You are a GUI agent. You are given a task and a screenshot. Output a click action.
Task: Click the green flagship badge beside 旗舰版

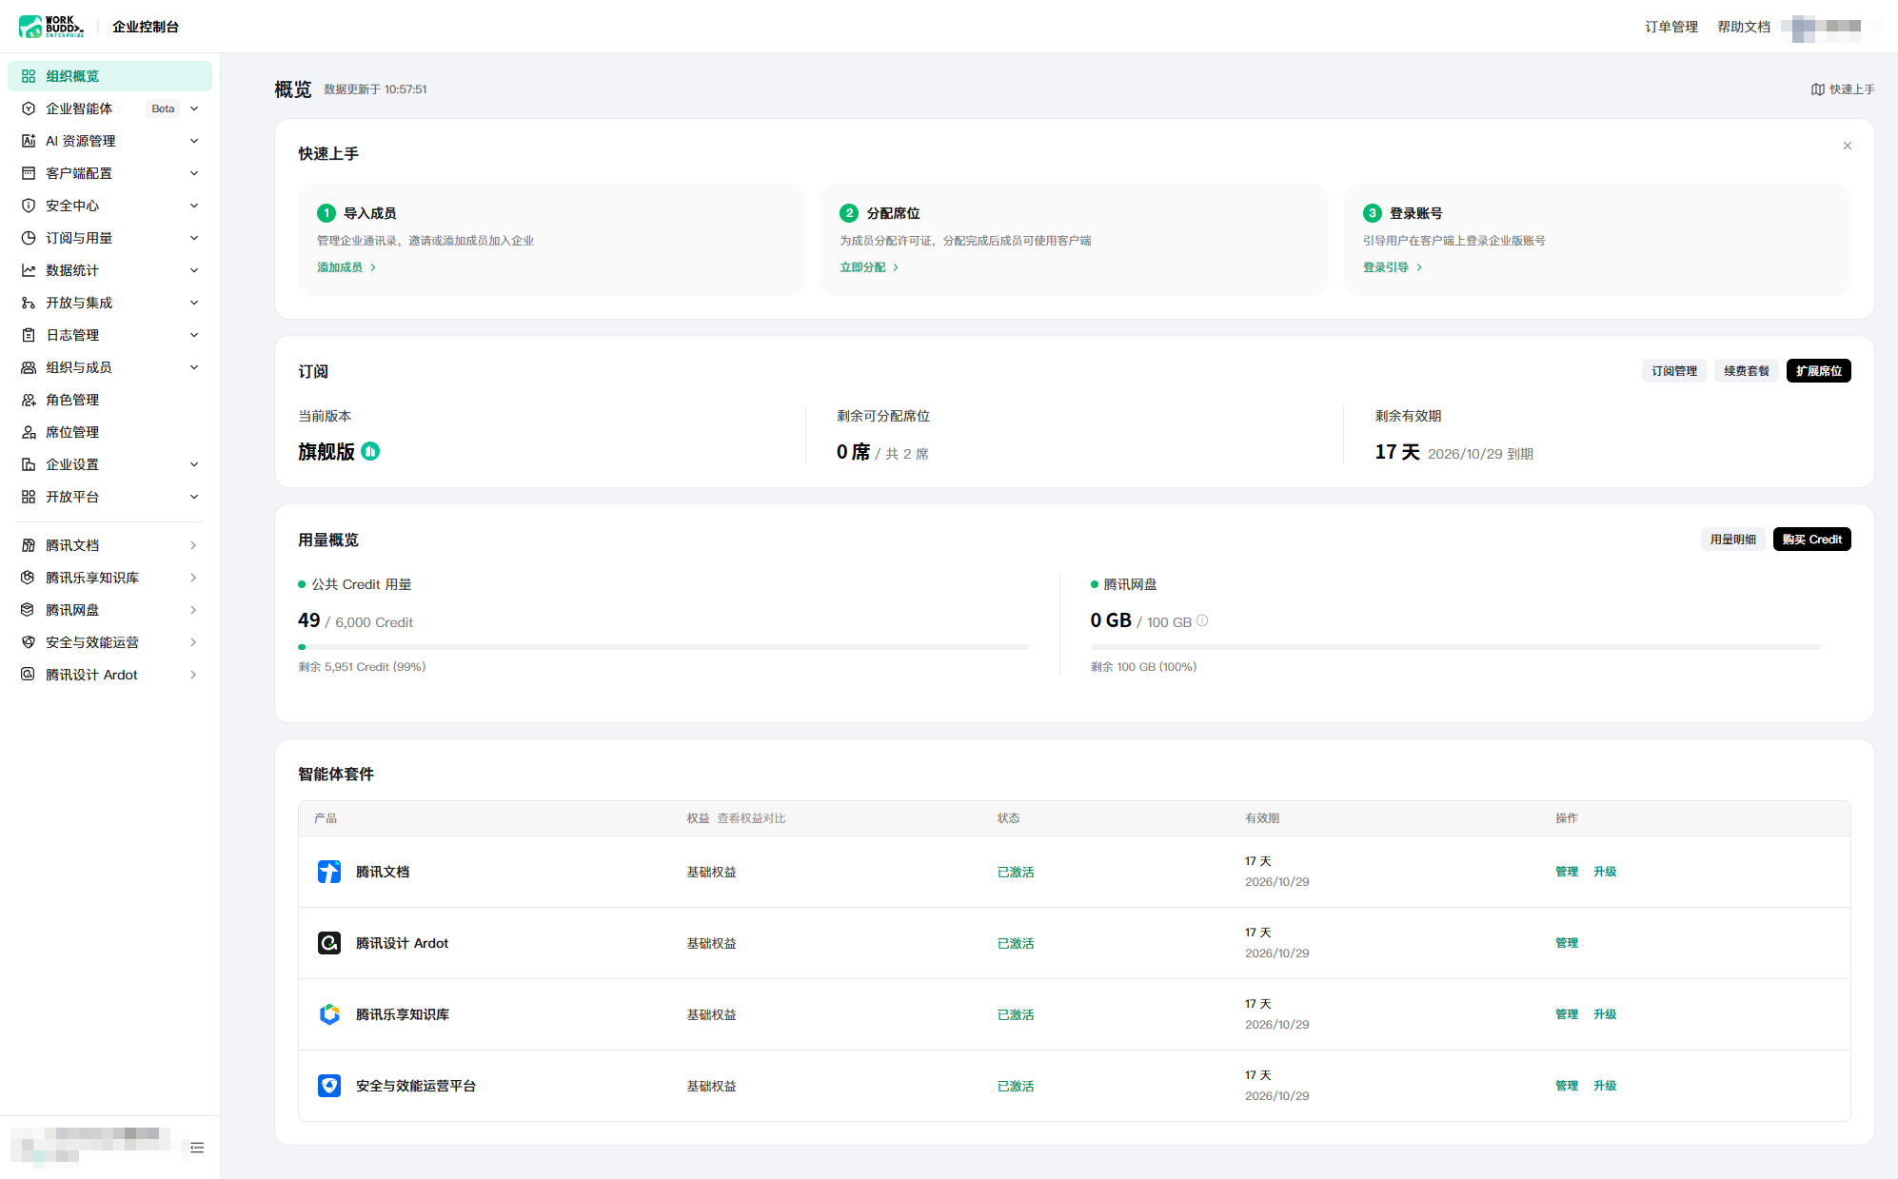click(370, 451)
